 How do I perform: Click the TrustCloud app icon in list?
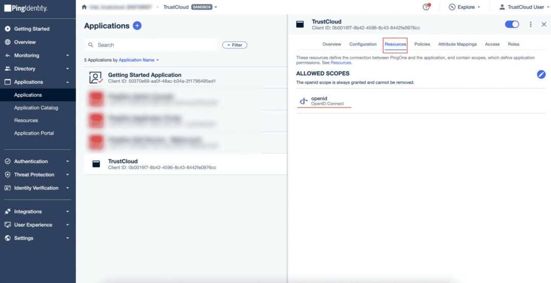pos(96,164)
